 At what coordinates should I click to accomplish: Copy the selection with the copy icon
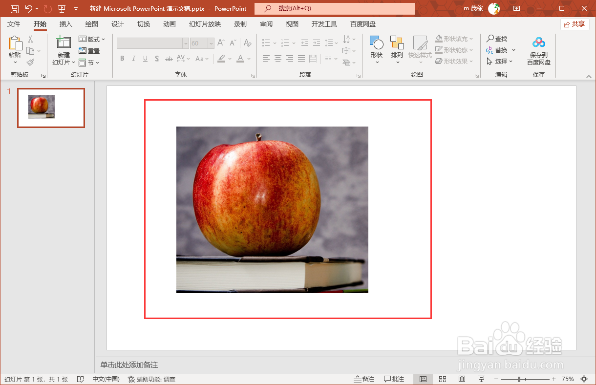pyautogui.click(x=30, y=51)
